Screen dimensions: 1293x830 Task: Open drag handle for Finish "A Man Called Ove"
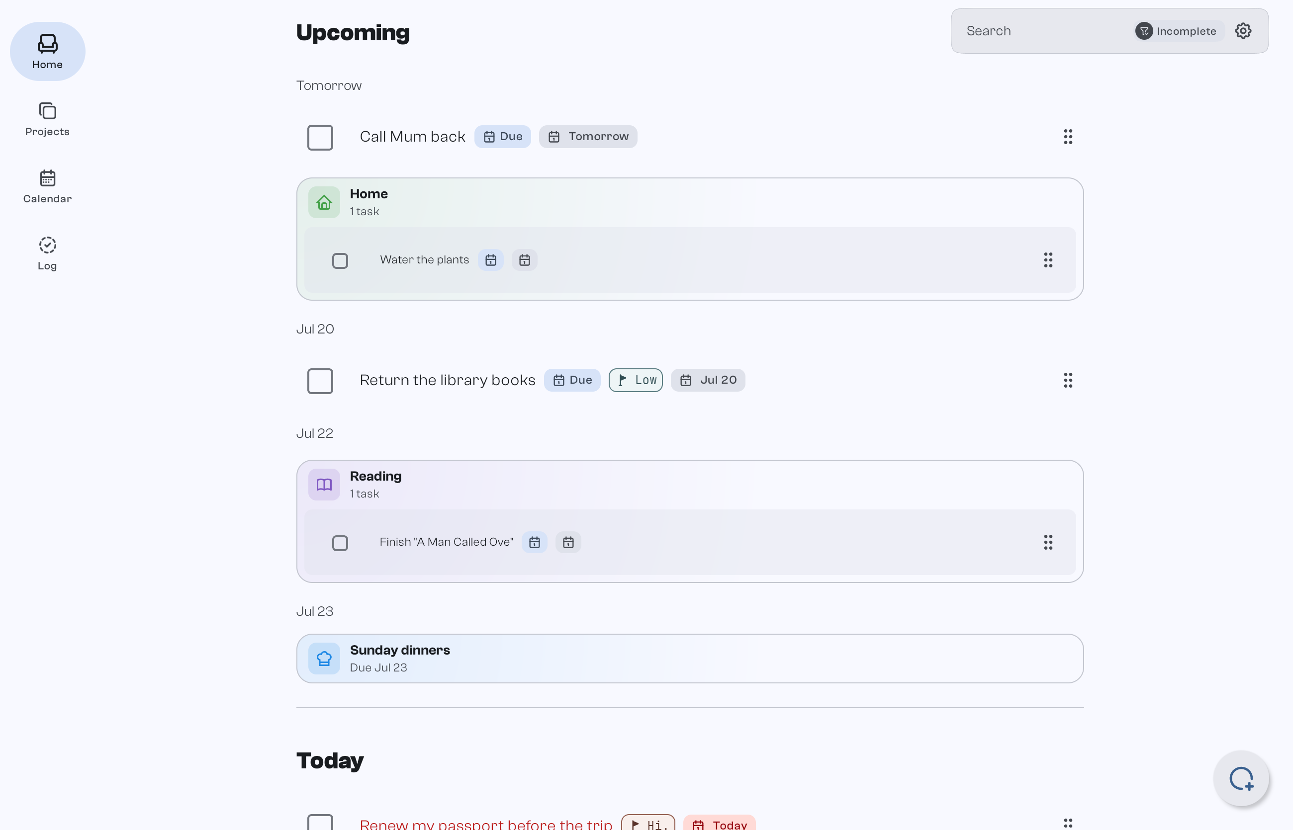click(x=1048, y=542)
